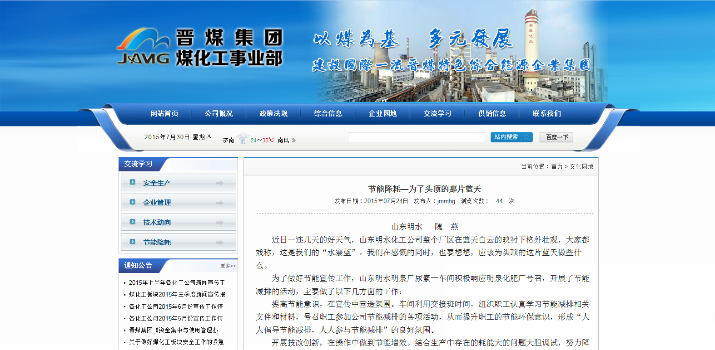The image size is (715, 350).
Task: Click the temperature text 24~33℃
Action: point(262,141)
